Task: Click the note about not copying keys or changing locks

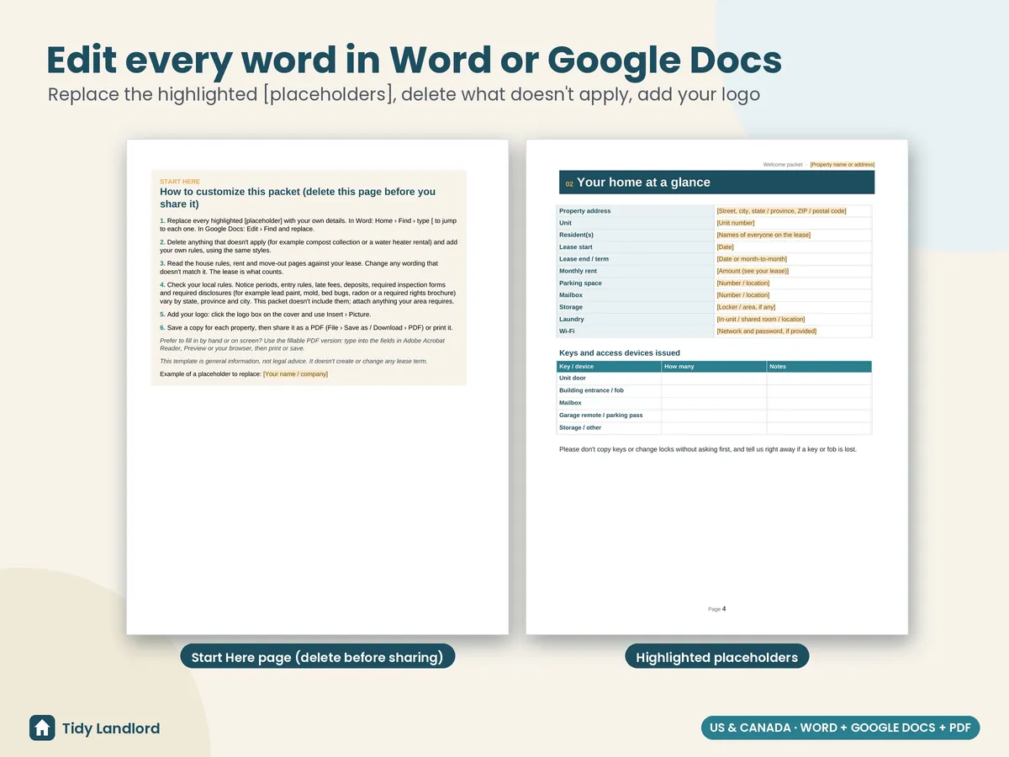Action: (708, 449)
